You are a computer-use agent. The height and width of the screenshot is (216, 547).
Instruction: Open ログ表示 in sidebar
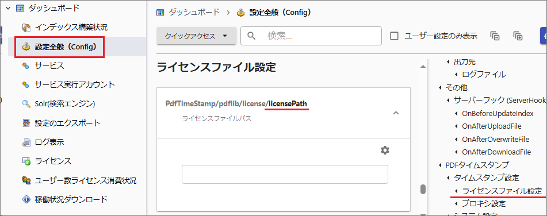pyautogui.click(x=49, y=142)
